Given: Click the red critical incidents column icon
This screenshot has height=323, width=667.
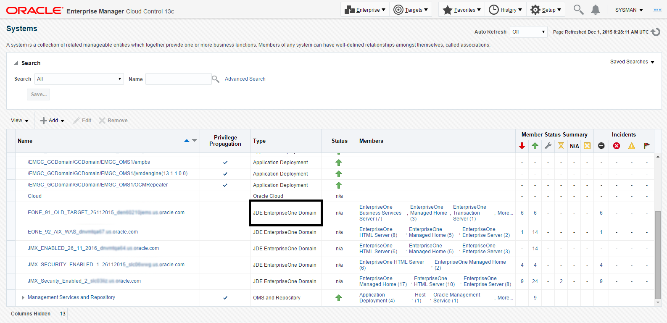Looking at the screenshot, I should (617, 146).
